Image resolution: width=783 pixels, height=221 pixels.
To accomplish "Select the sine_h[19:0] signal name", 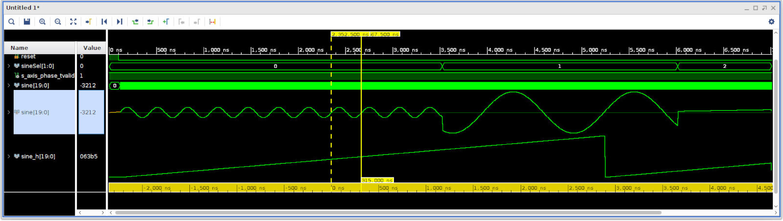I will coord(38,156).
